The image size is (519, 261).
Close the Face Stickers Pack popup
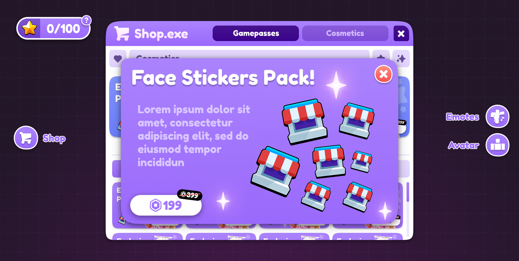click(384, 74)
